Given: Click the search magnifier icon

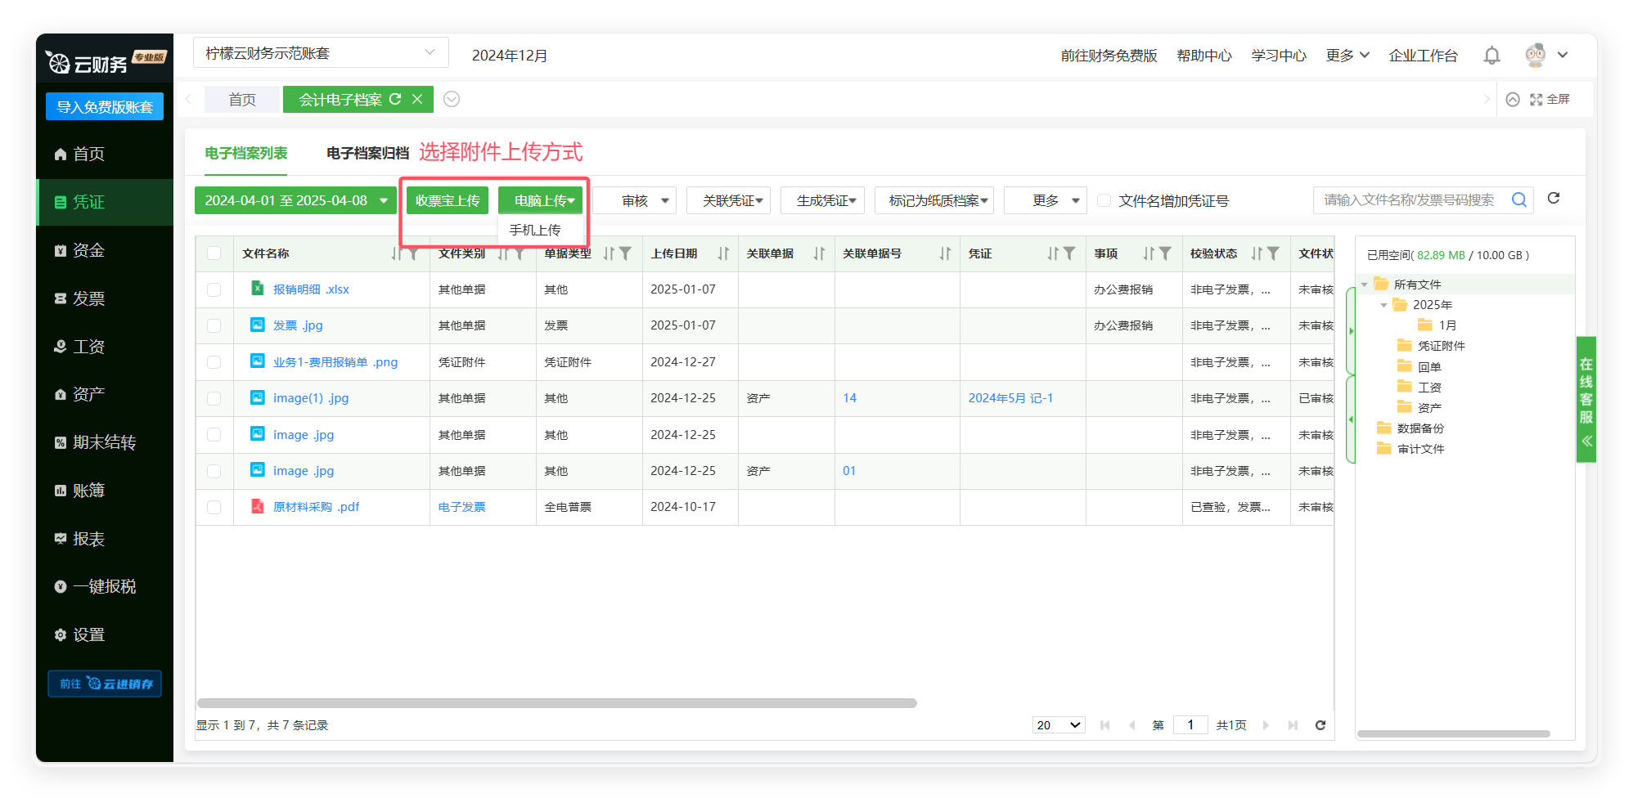Looking at the screenshot, I should point(1518,200).
